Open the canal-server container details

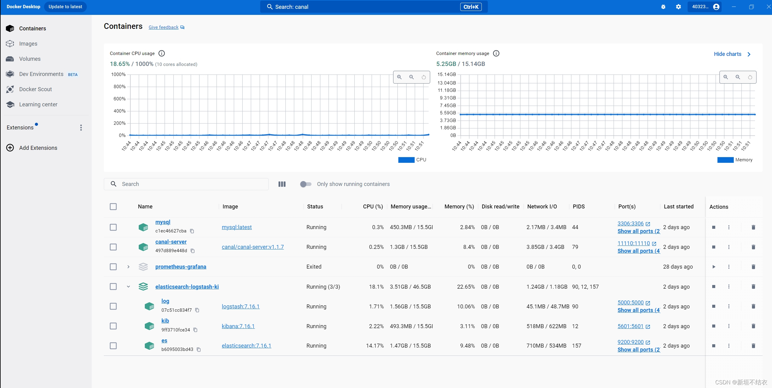point(171,242)
